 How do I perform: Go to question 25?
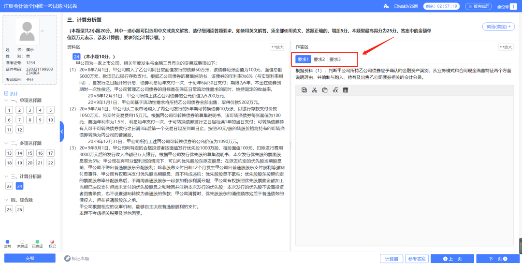9,209
